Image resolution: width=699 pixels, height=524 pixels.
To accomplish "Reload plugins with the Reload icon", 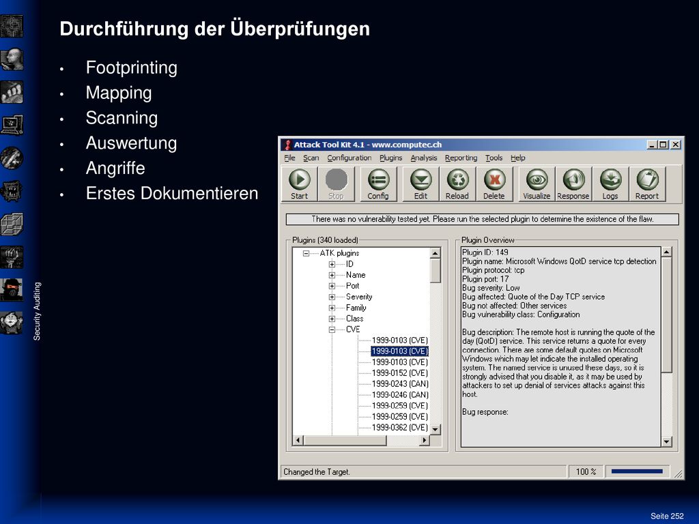I will [x=457, y=184].
